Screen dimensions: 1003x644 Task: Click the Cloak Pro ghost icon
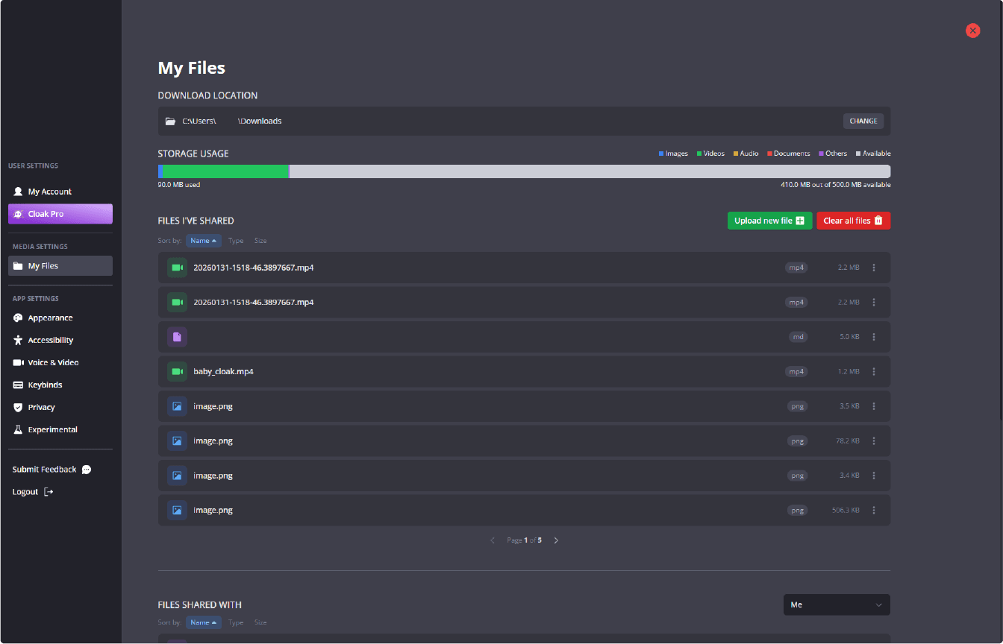pos(16,214)
